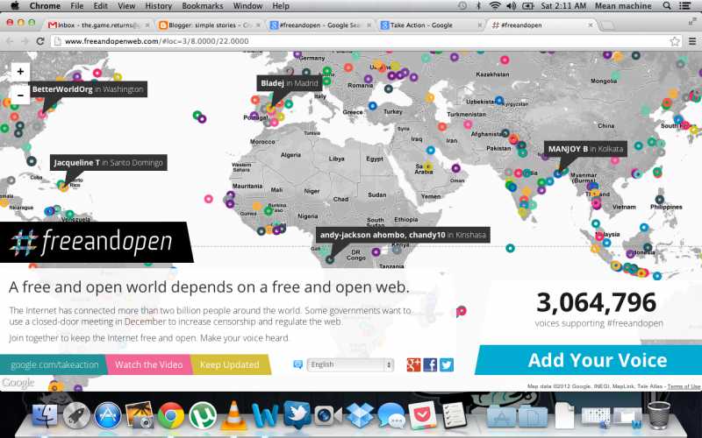Share on Facebook icon
Screen dimensions: 702x438
(x=430, y=364)
